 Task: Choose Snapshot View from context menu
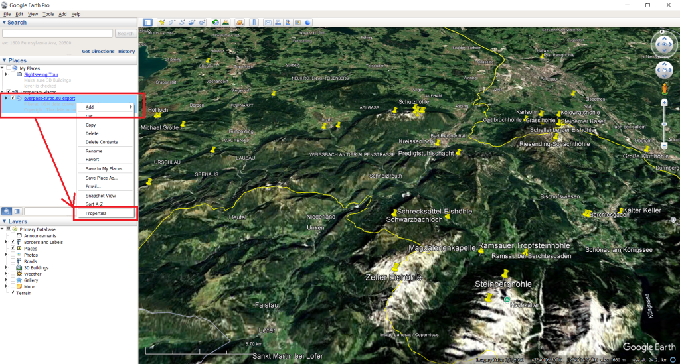(106, 196)
